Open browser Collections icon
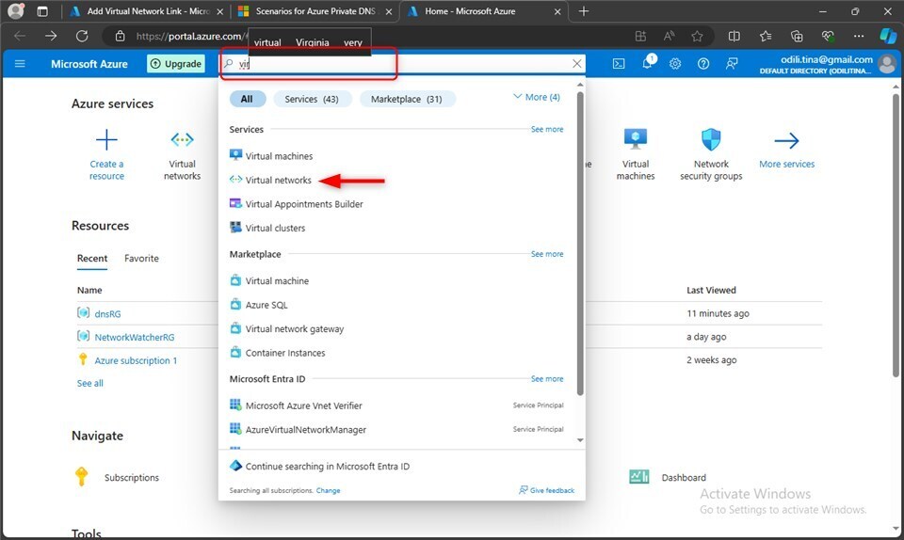 (797, 37)
